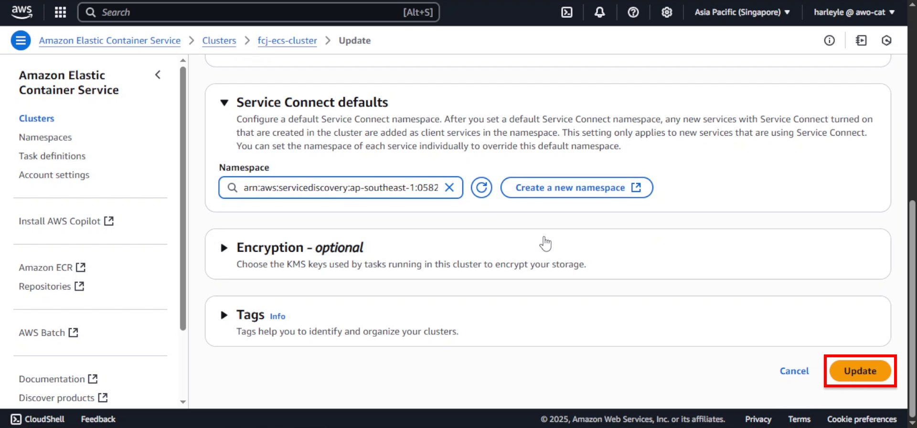The image size is (917, 428).
Task: Click the sidebar scroll up arrow
Action: point(183,60)
